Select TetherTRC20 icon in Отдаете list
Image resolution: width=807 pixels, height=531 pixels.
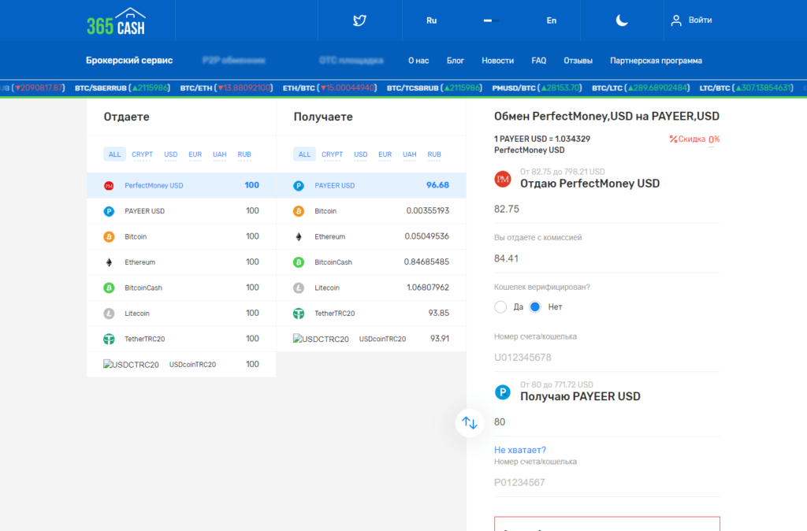coord(109,339)
